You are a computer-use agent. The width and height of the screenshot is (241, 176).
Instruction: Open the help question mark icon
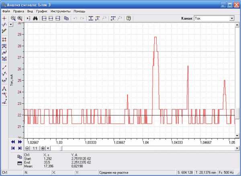pos(129,18)
